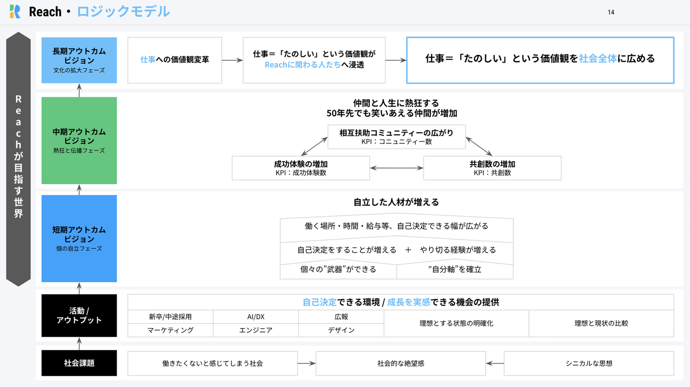Click the 社会全体に広める highlighted box
The height and width of the screenshot is (387, 690).
tap(540, 60)
